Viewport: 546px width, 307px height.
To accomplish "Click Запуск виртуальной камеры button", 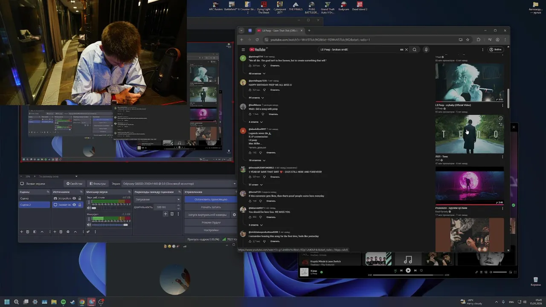I will pyautogui.click(x=208, y=214).
